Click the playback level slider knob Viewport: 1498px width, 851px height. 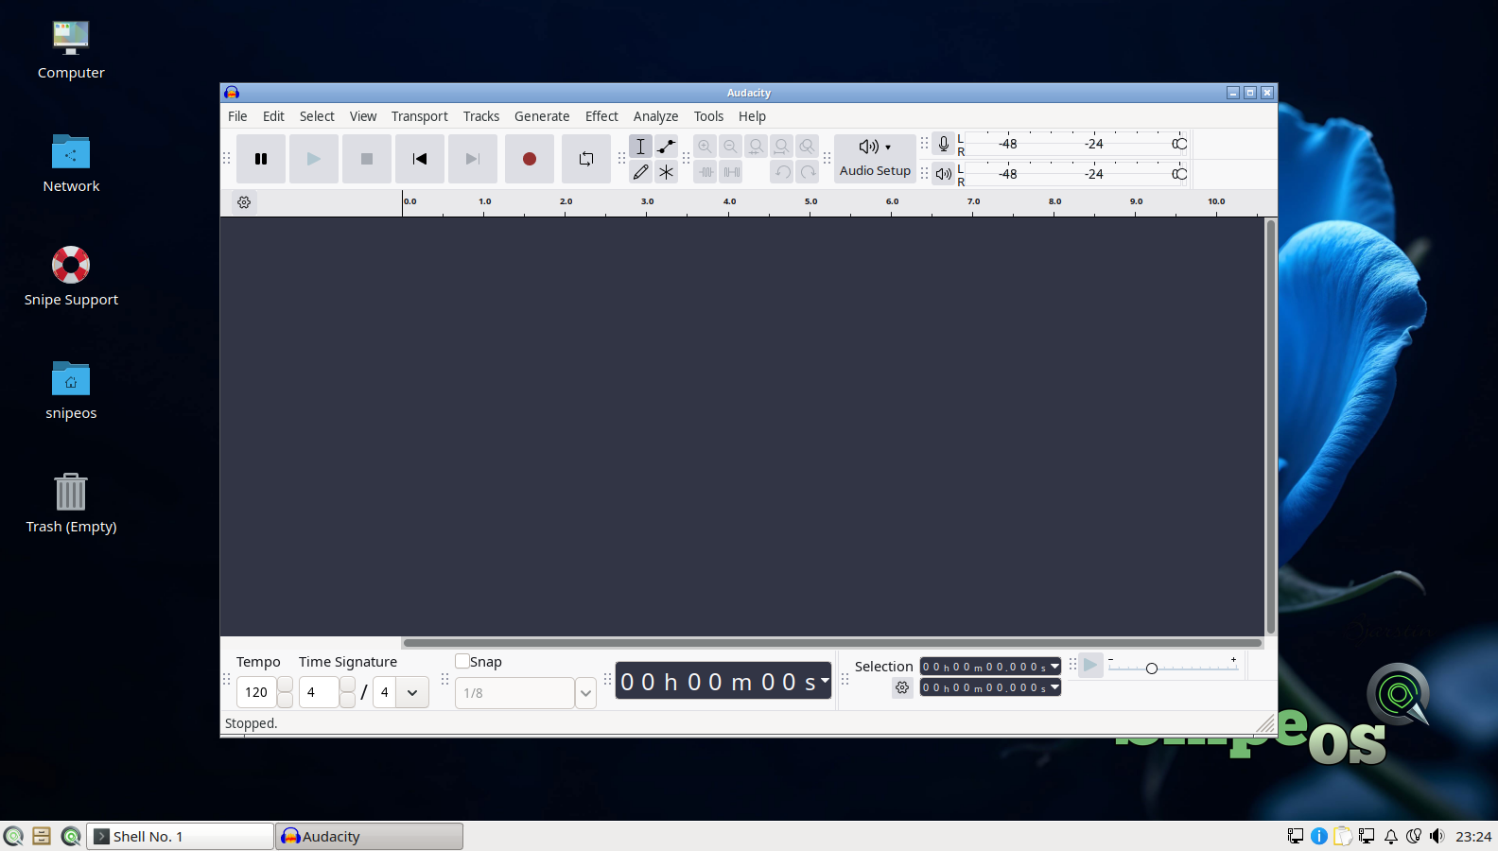click(x=1179, y=174)
